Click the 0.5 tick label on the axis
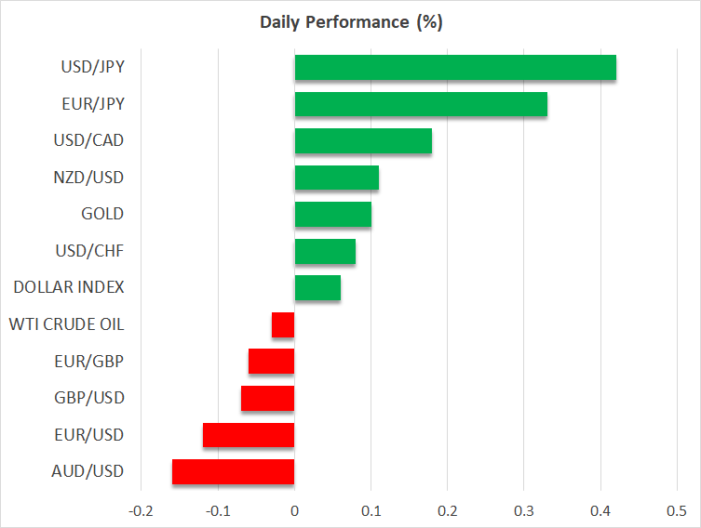Image resolution: width=701 pixels, height=528 pixels. [x=677, y=511]
